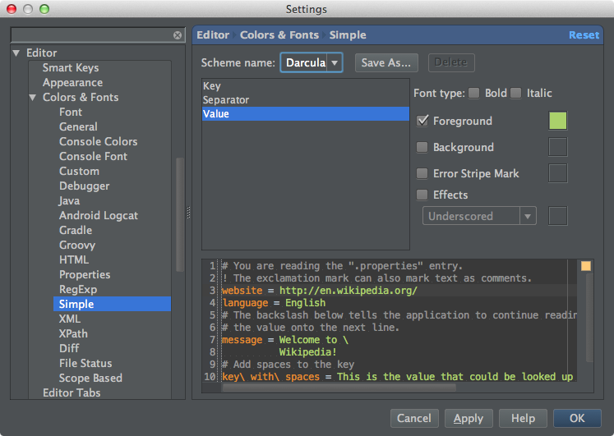This screenshot has height=436, width=614.
Task: Click the Apply button
Action: (469, 419)
